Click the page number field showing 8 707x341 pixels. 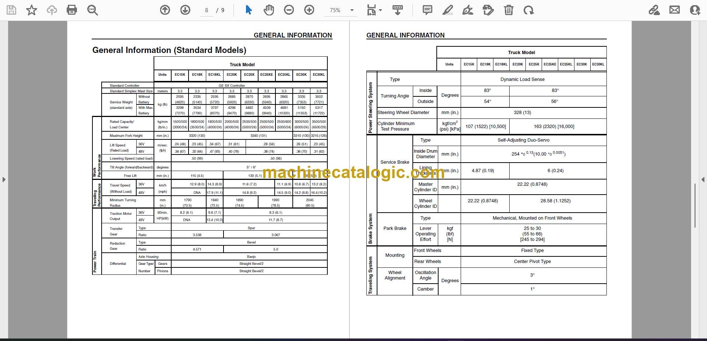[x=207, y=10]
